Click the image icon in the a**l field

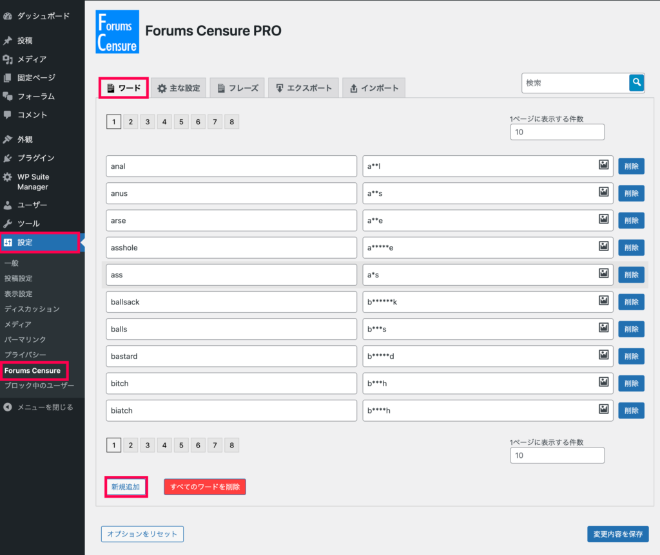tap(603, 165)
